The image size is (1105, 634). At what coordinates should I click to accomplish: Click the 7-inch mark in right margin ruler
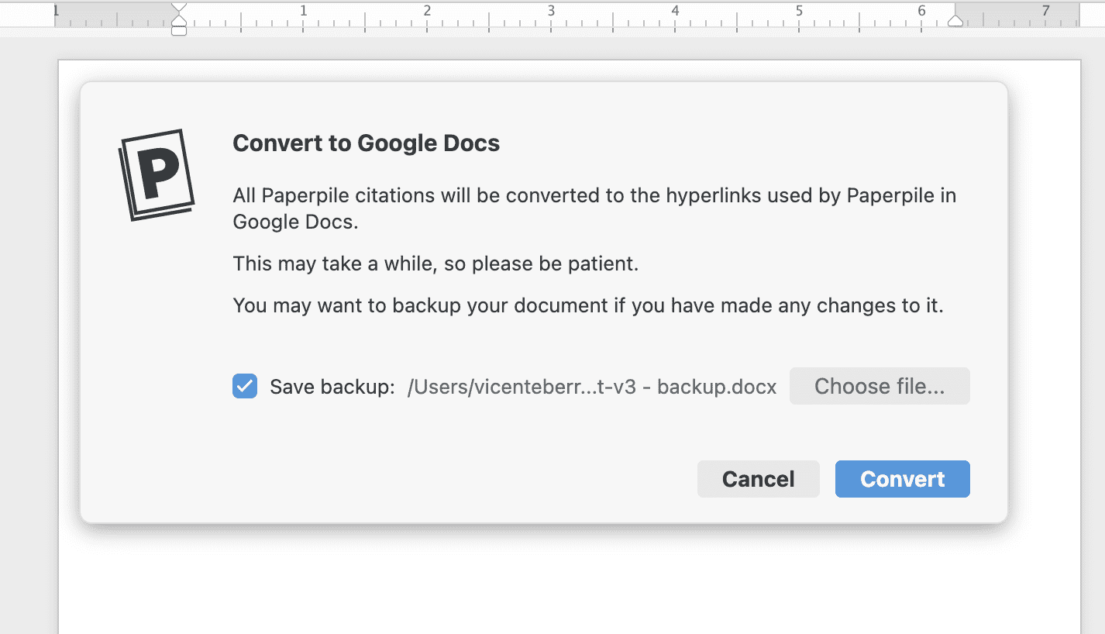click(1045, 11)
